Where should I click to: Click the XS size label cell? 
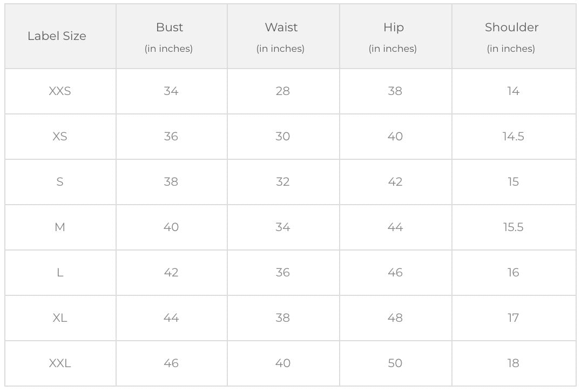pyautogui.click(x=60, y=137)
